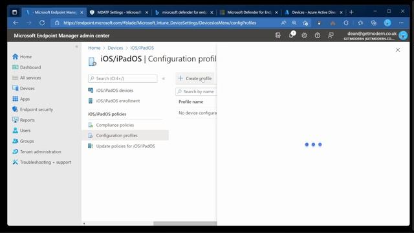This screenshot has width=414, height=233.
Task: Click Create profile button
Action: click(x=195, y=78)
